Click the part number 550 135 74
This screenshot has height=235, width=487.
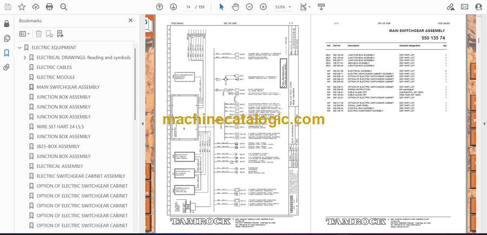click(x=433, y=38)
